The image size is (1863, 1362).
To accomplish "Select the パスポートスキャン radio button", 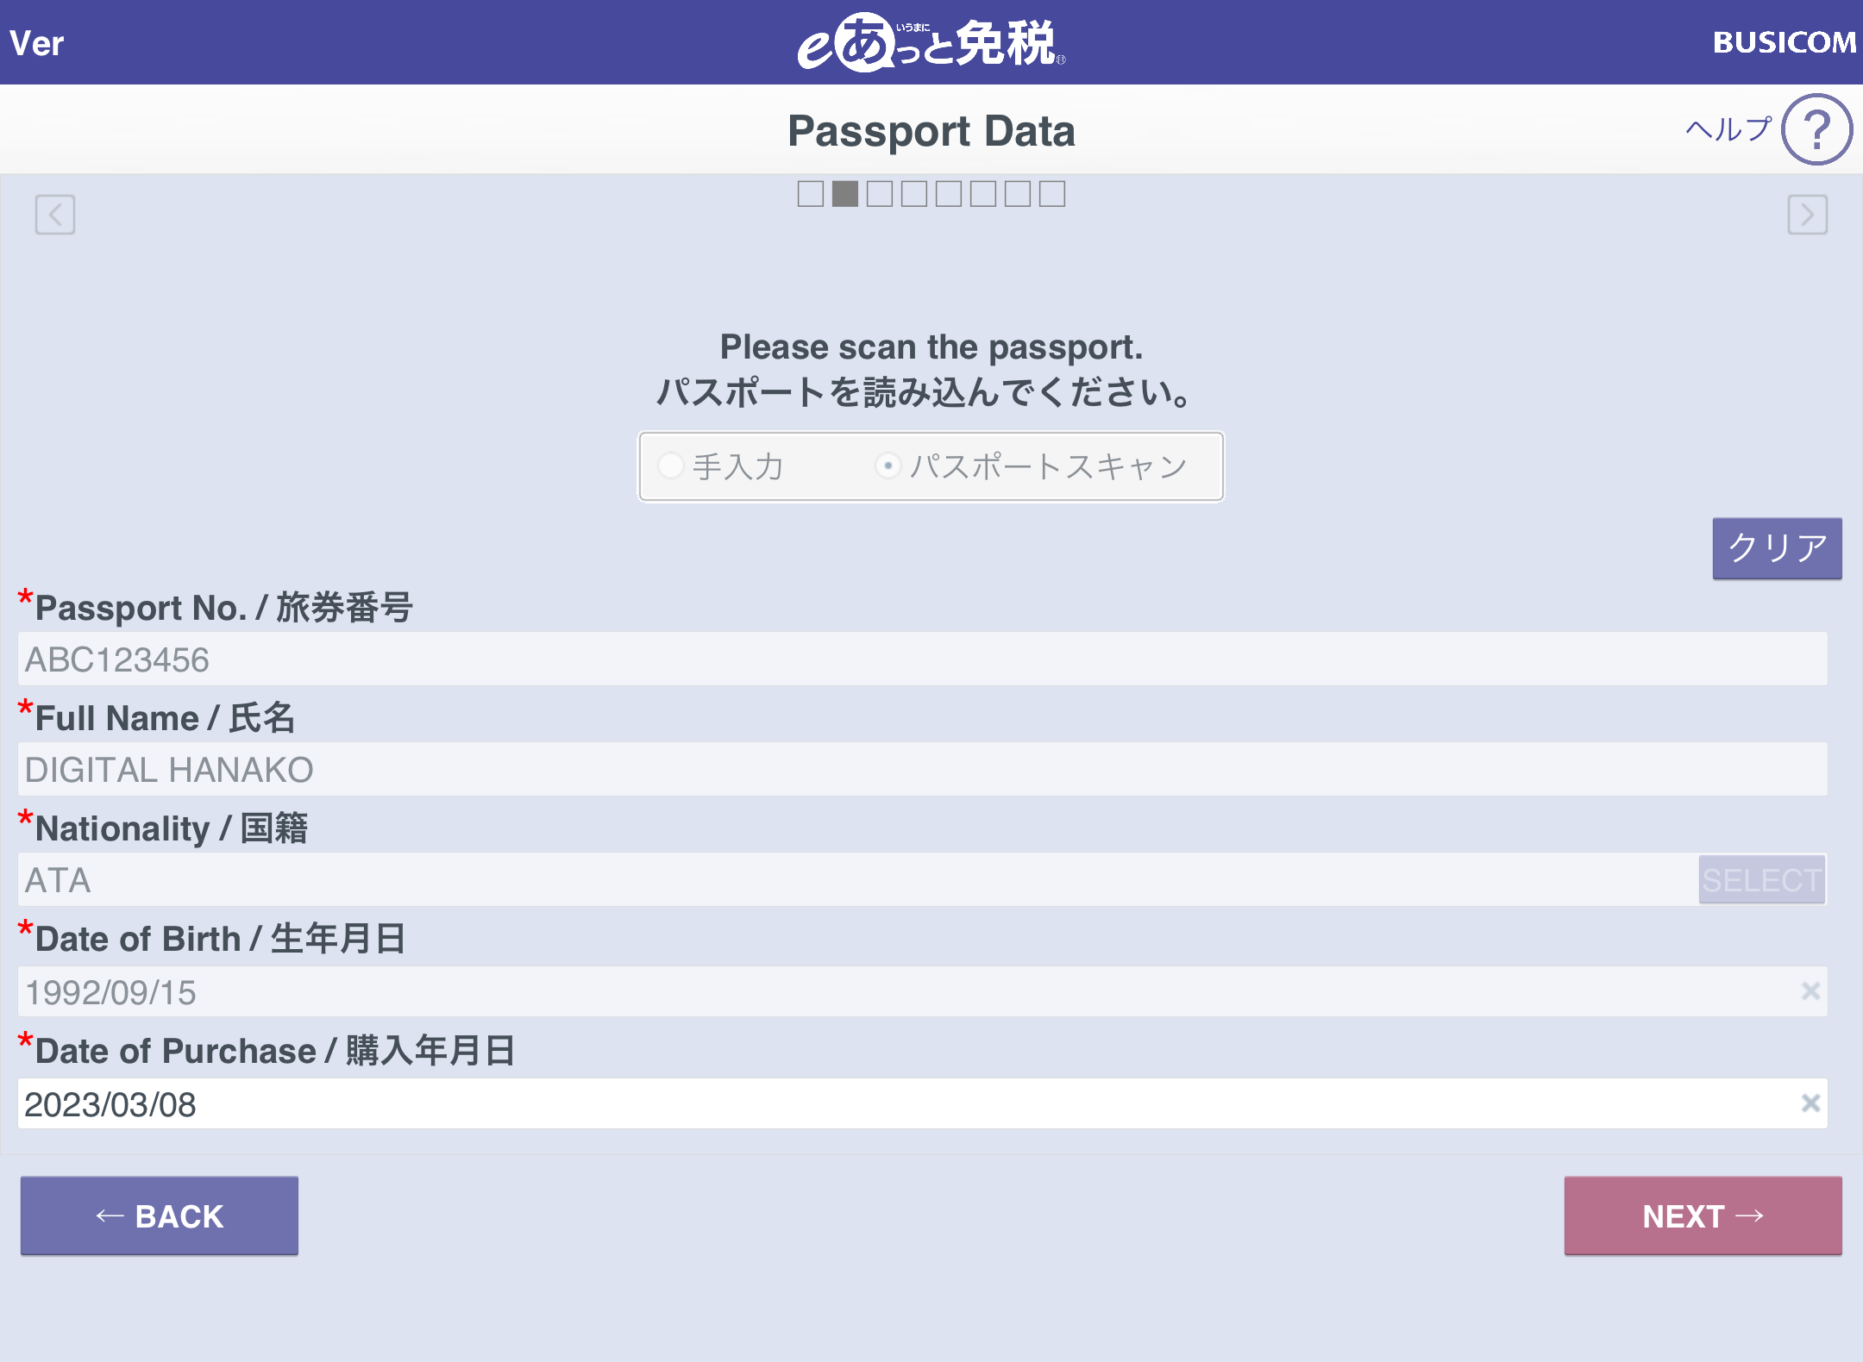I will [x=888, y=465].
